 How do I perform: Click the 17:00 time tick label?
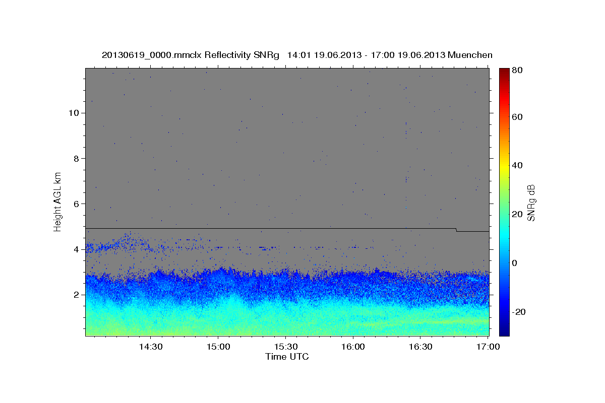pos(489,347)
